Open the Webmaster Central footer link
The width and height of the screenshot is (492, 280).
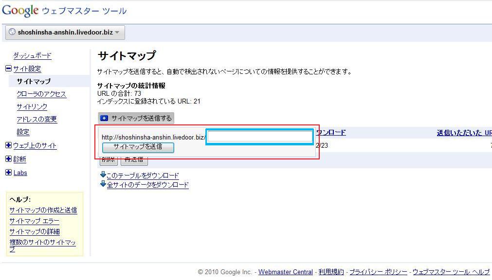[x=286, y=272]
